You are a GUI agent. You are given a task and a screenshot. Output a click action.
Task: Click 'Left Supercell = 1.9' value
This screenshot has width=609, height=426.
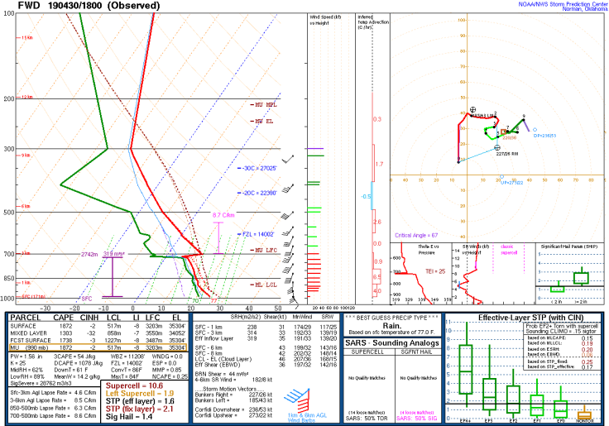tap(140, 394)
